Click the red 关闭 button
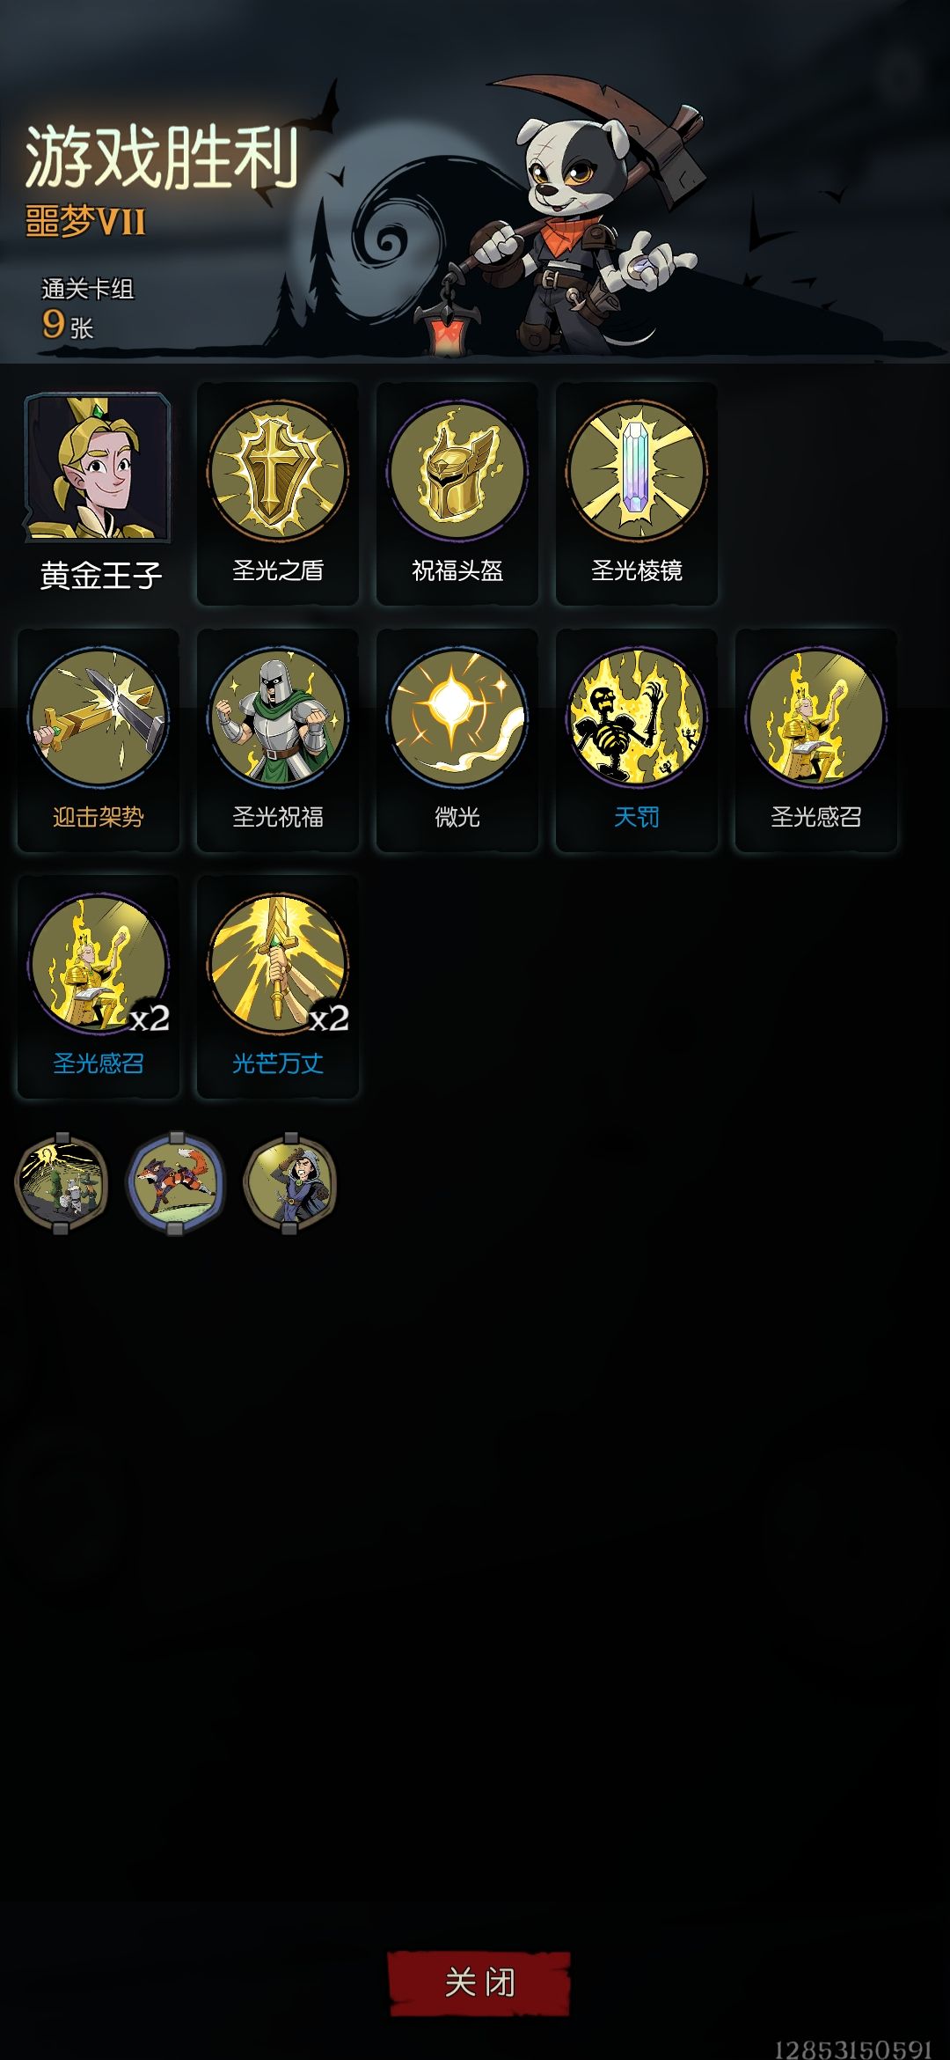950x2060 pixels. [x=479, y=1983]
